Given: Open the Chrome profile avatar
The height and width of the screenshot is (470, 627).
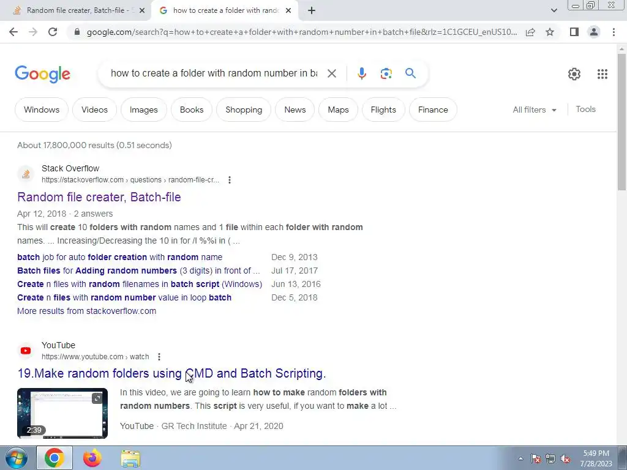Looking at the screenshot, I should (594, 32).
